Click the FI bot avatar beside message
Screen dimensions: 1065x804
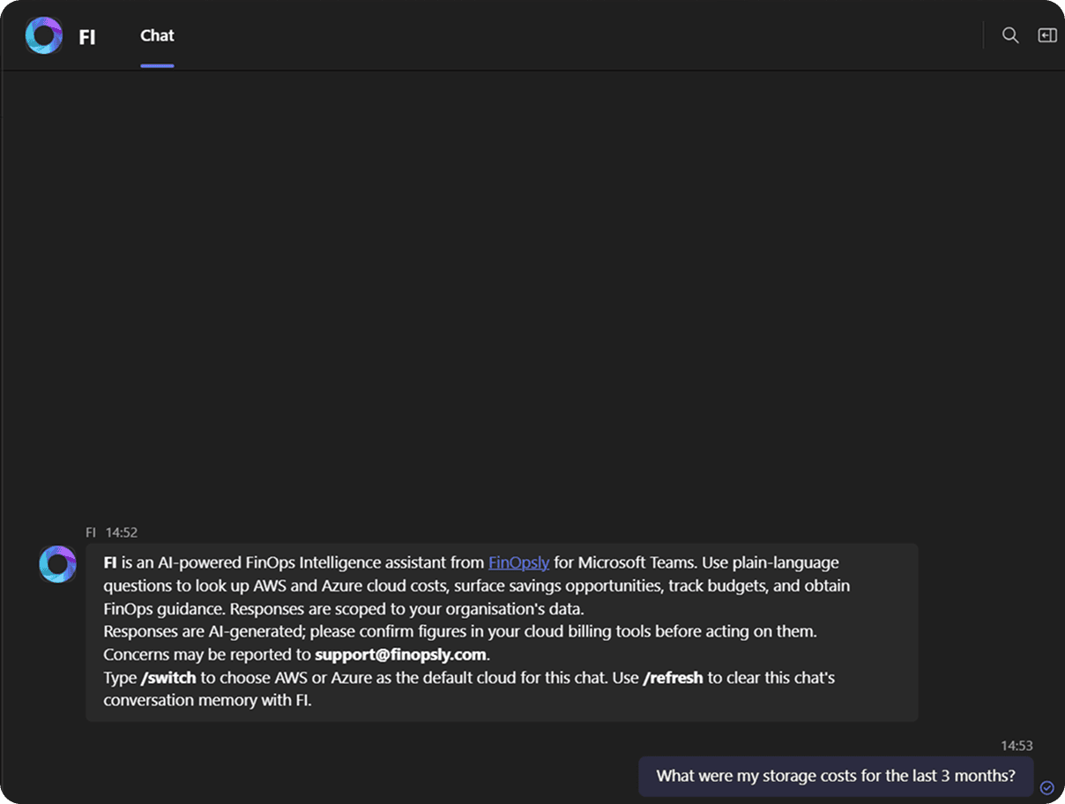[57, 564]
